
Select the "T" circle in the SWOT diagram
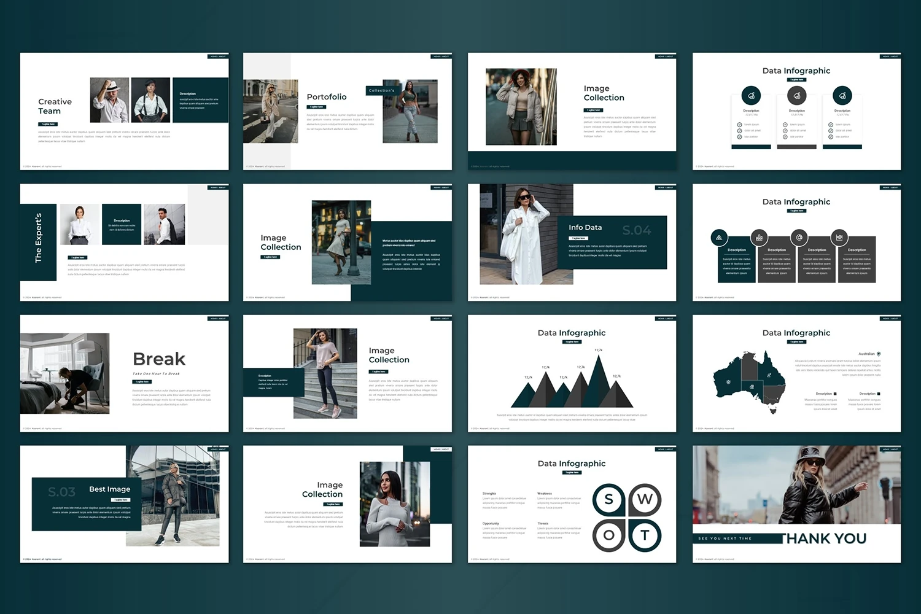(x=645, y=535)
